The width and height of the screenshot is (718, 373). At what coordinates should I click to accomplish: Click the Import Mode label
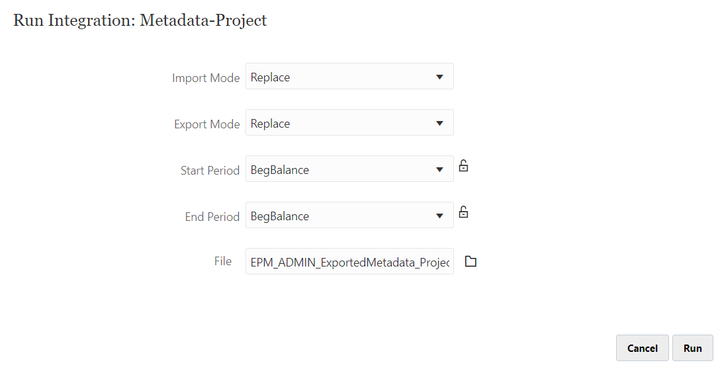(206, 78)
